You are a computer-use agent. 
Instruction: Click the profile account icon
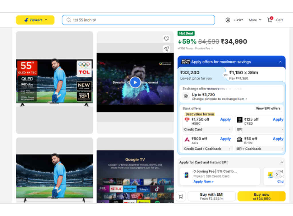click(228, 20)
